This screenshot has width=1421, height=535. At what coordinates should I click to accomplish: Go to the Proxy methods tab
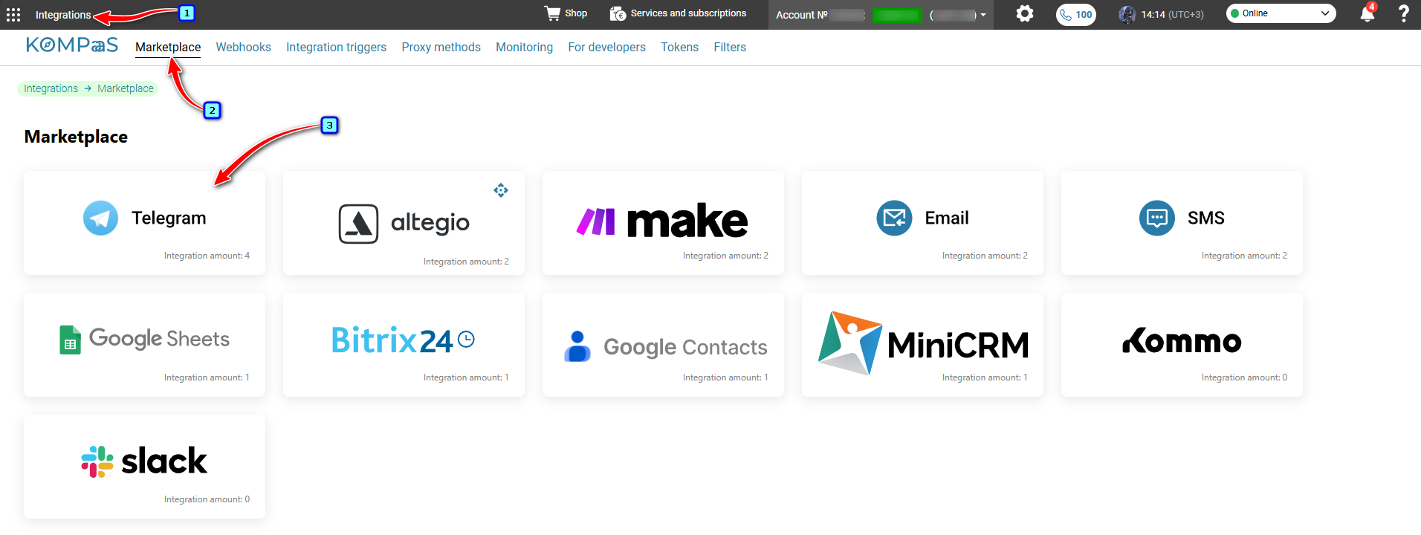coord(441,47)
